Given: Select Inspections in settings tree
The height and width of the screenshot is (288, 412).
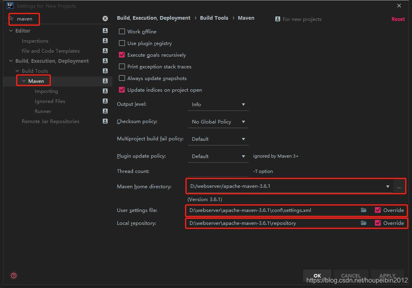Looking at the screenshot, I should coord(35,41).
